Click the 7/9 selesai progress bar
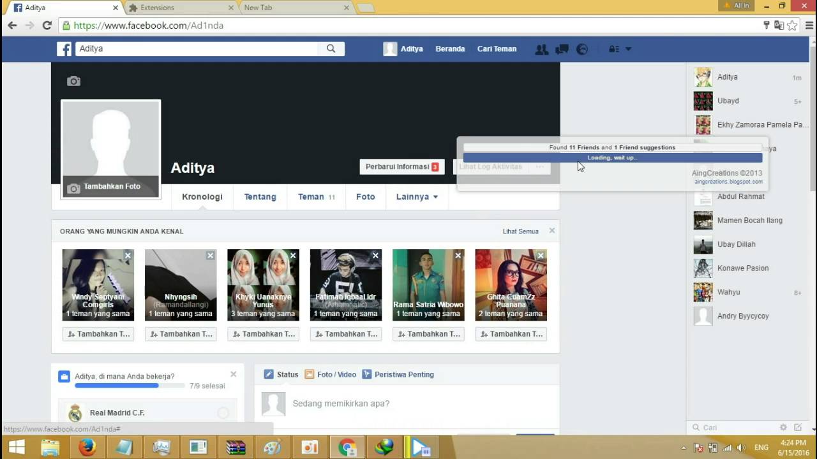Screen dimensions: 817x459 [x=130, y=386]
